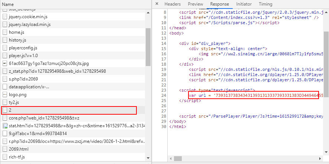329x164 pixels.
Task: Select the s.php?id=2069 request
Action: point(73,79)
